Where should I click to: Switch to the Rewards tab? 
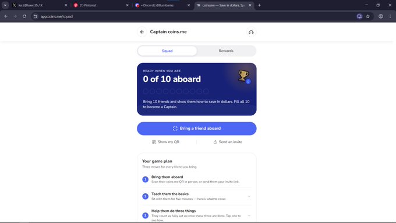tap(226, 51)
